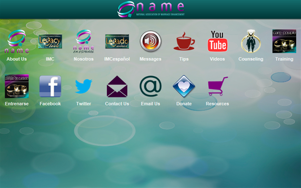Open the purple shopping cart Resources icon

[x=218, y=86]
